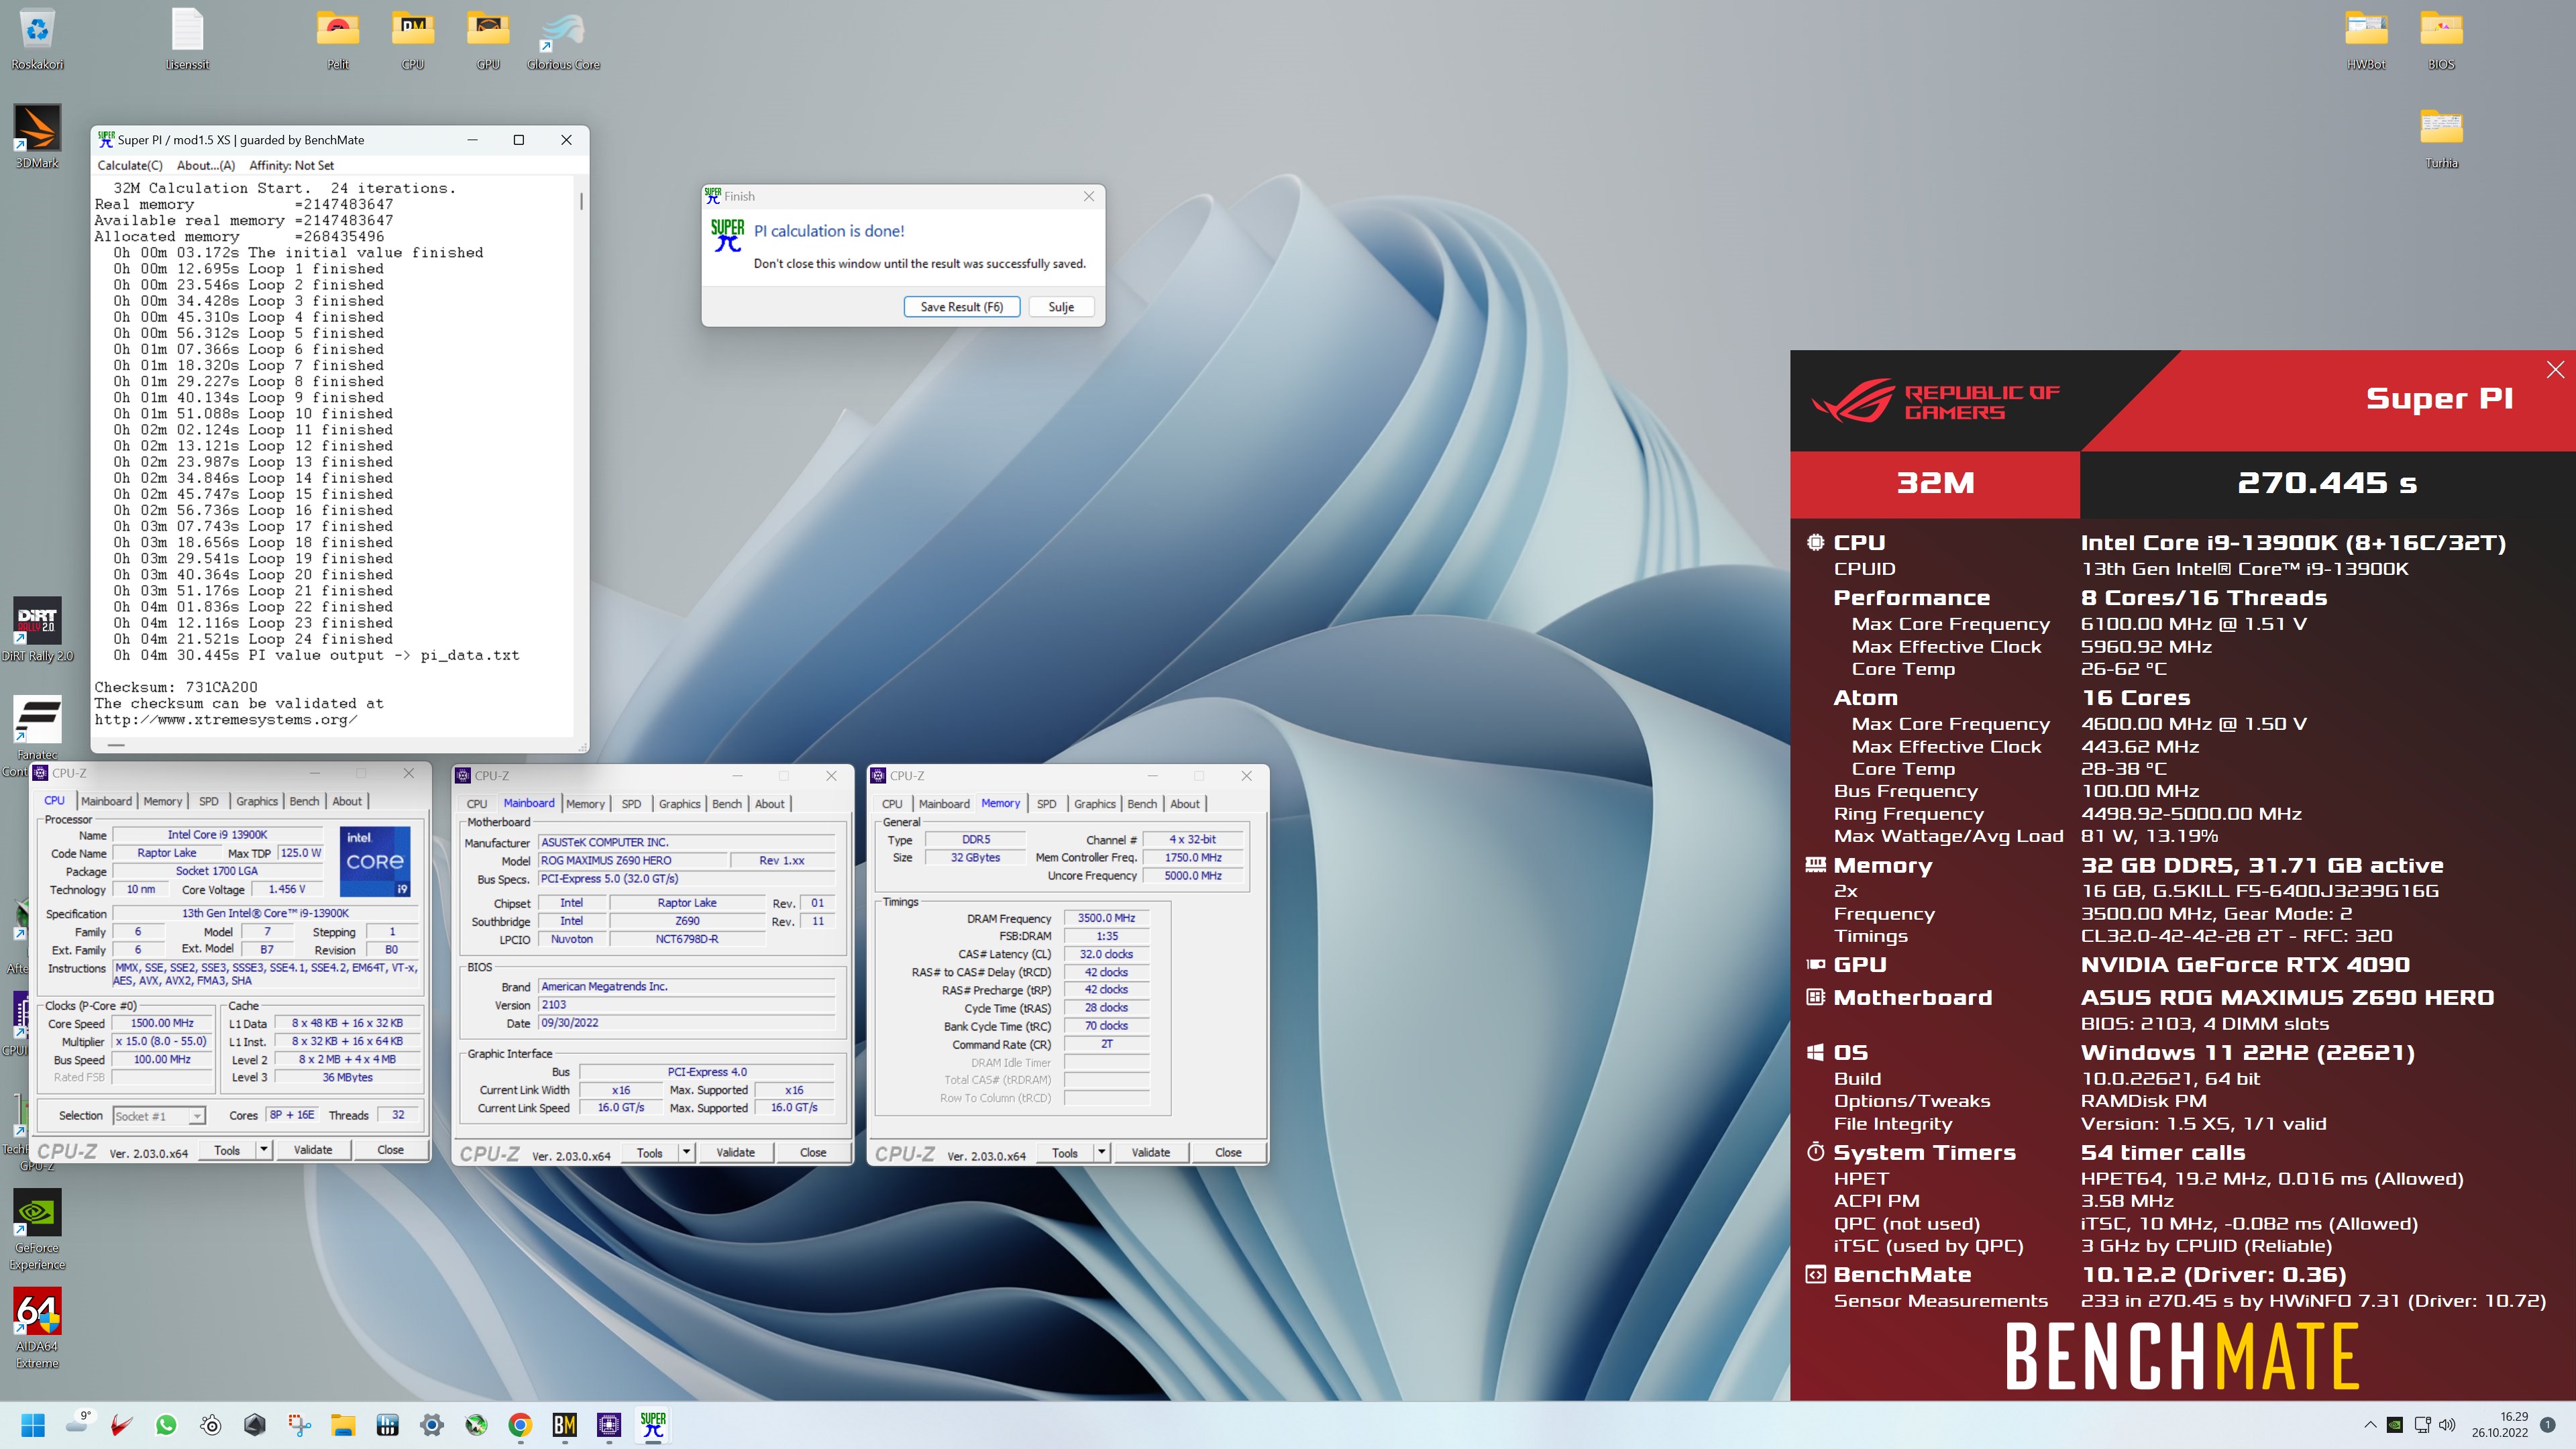The width and height of the screenshot is (2576, 1449).
Task: Open SteelSeries app from the taskbar
Action: [x=211, y=1425]
